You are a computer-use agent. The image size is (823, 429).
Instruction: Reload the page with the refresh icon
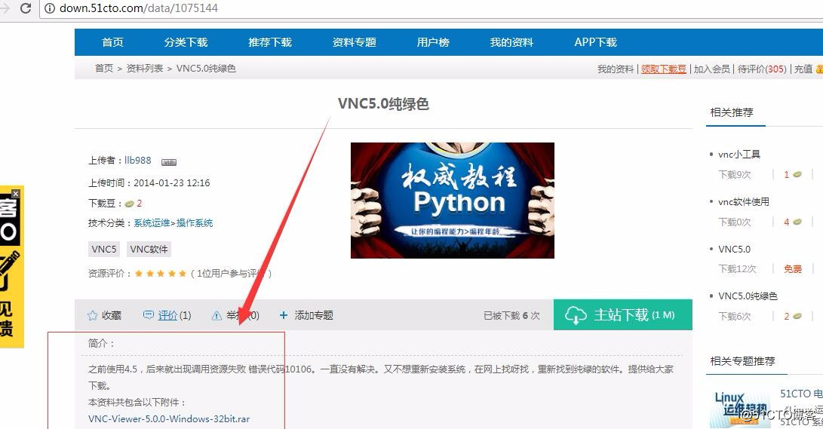click(25, 8)
